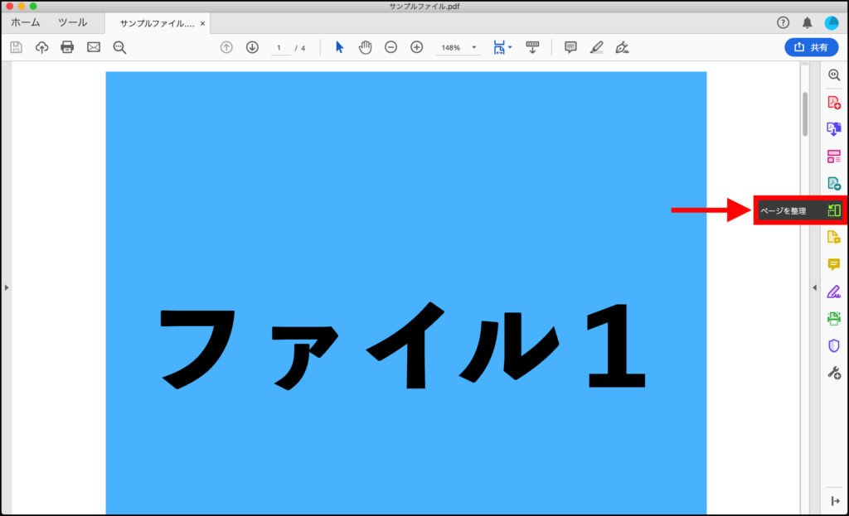
Task: Click the scrolling mode toolbar icon
Action: pyautogui.click(x=532, y=47)
